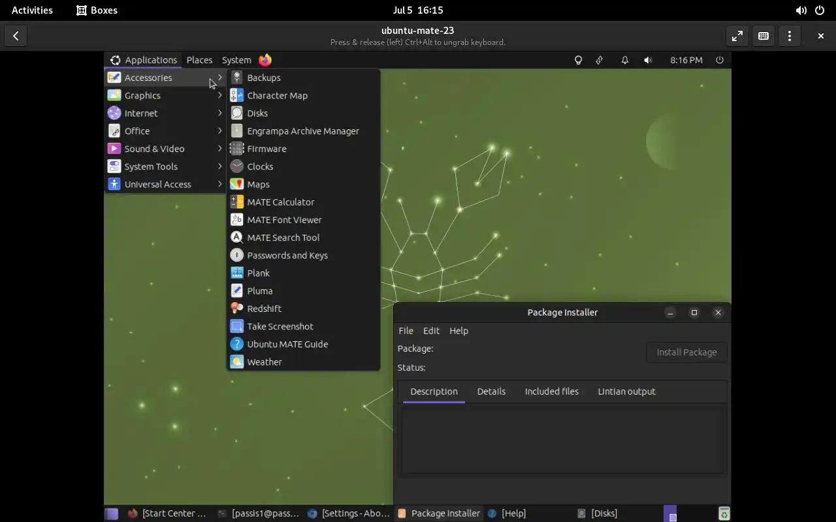Screen dimensions: 836x522
Task: Launch the Firmware app
Action: pos(303,149)
